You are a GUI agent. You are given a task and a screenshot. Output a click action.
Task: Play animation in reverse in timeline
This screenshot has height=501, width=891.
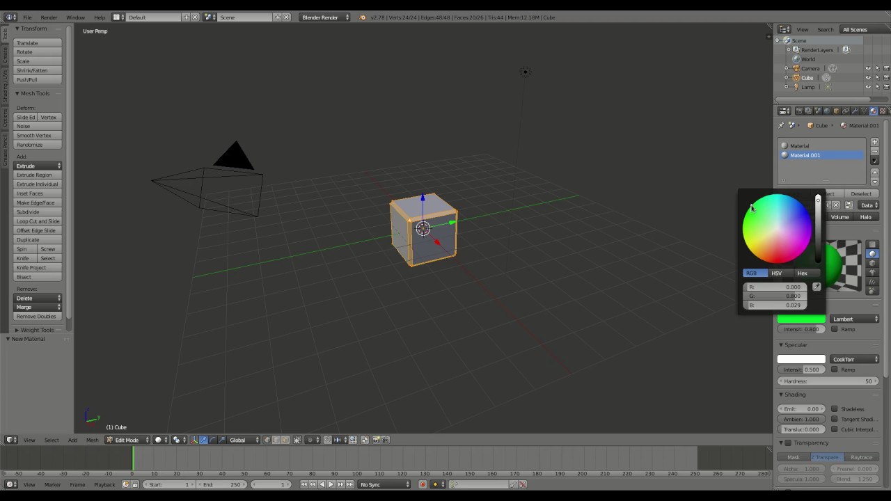click(x=322, y=484)
